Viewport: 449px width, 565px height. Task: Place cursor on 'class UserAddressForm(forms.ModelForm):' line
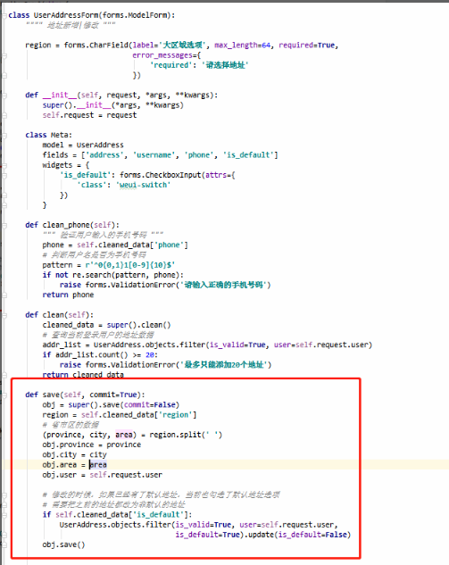click(92, 15)
